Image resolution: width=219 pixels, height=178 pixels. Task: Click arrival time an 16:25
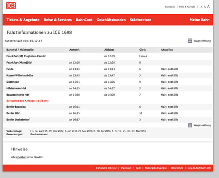(x=74, y=113)
